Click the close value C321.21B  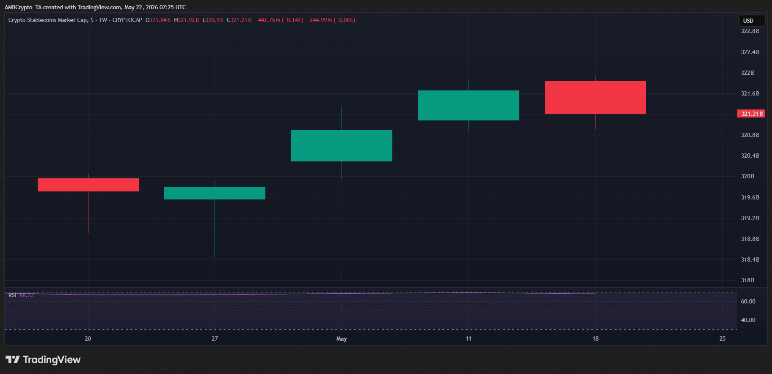pyautogui.click(x=239, y=20)
